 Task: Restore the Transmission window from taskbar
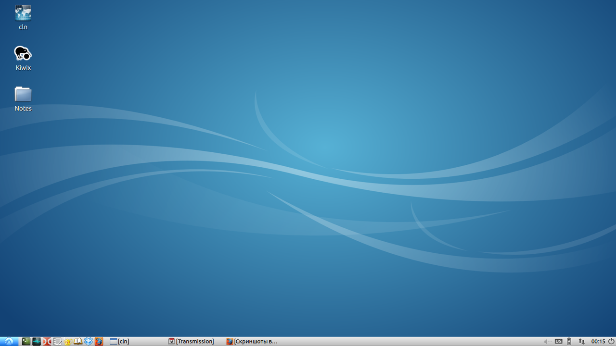[x=195, y=341]
